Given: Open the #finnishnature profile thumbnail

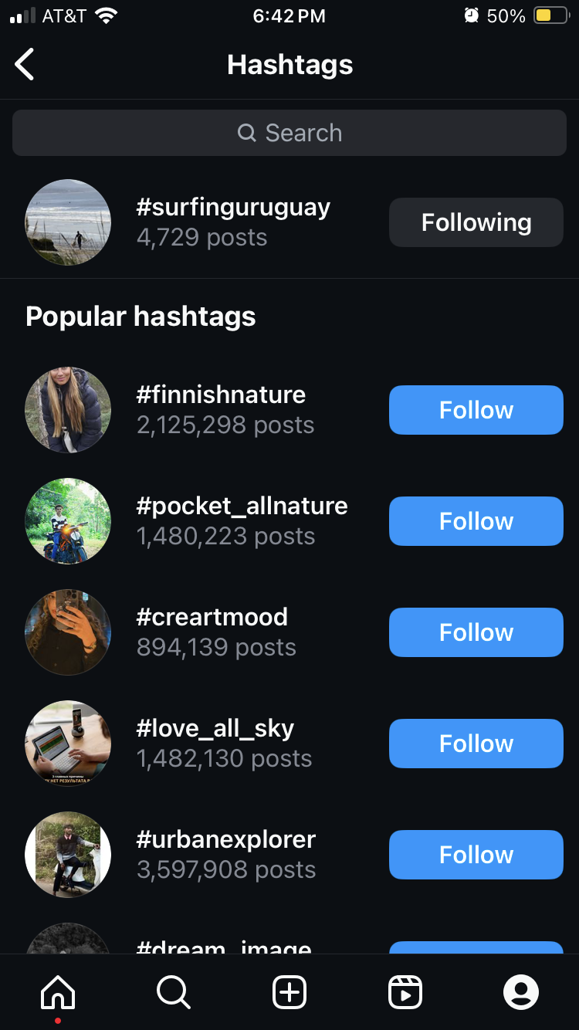Looking at the screenshot, I should (68, 410).
